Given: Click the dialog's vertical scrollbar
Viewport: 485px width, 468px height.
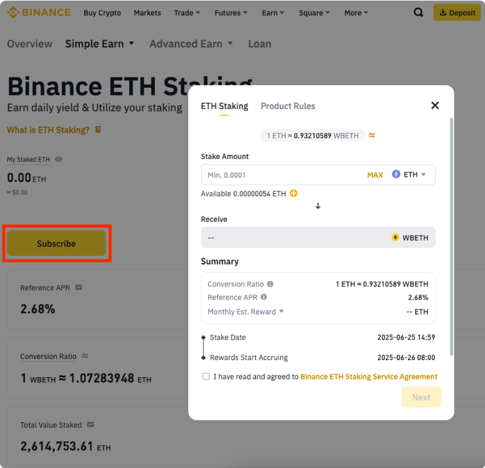Looking at the screenshot, I should pos(451,238).
